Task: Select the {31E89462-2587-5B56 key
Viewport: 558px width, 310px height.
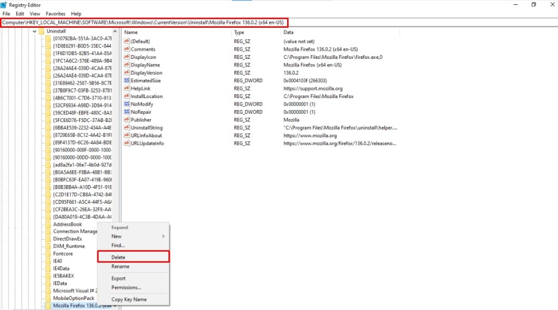Action: [x=82, y=83]
